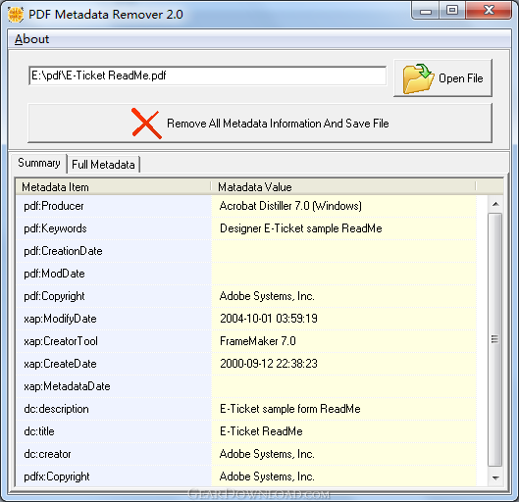Click the folder icon on Open File button
This screenshot has width=519, height=502.
click(x=418, y=78)
